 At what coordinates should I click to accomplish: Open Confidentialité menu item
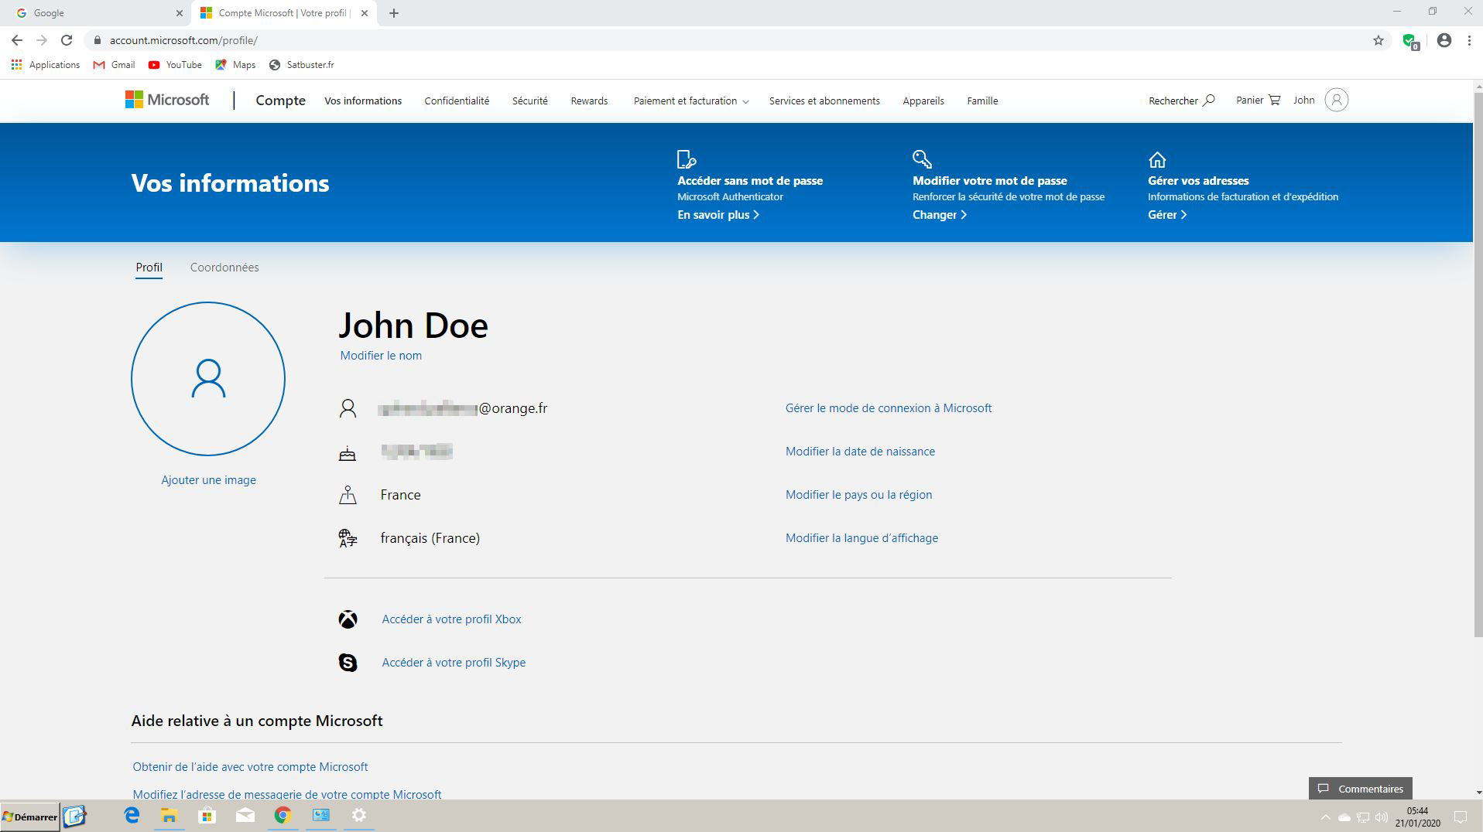[457, 101]
